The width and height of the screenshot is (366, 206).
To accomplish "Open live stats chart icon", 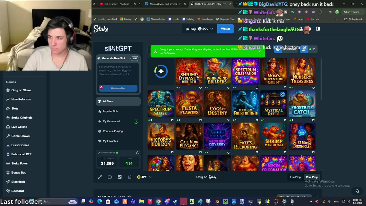I will pos(120,177).
